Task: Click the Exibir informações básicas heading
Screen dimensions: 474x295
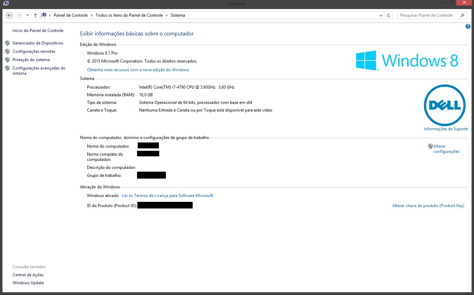Action: click(137, 34)
